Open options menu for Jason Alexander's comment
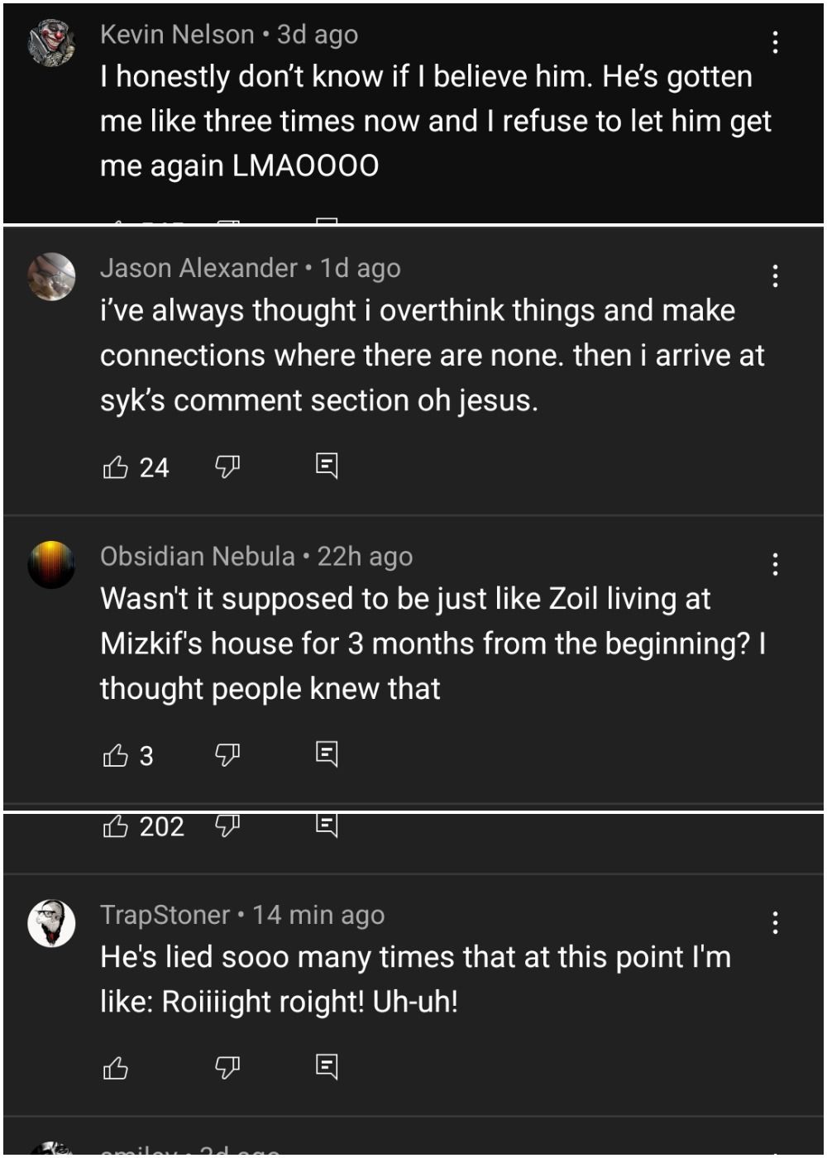This screenshot has width=827, height=1158. (775, 275)
